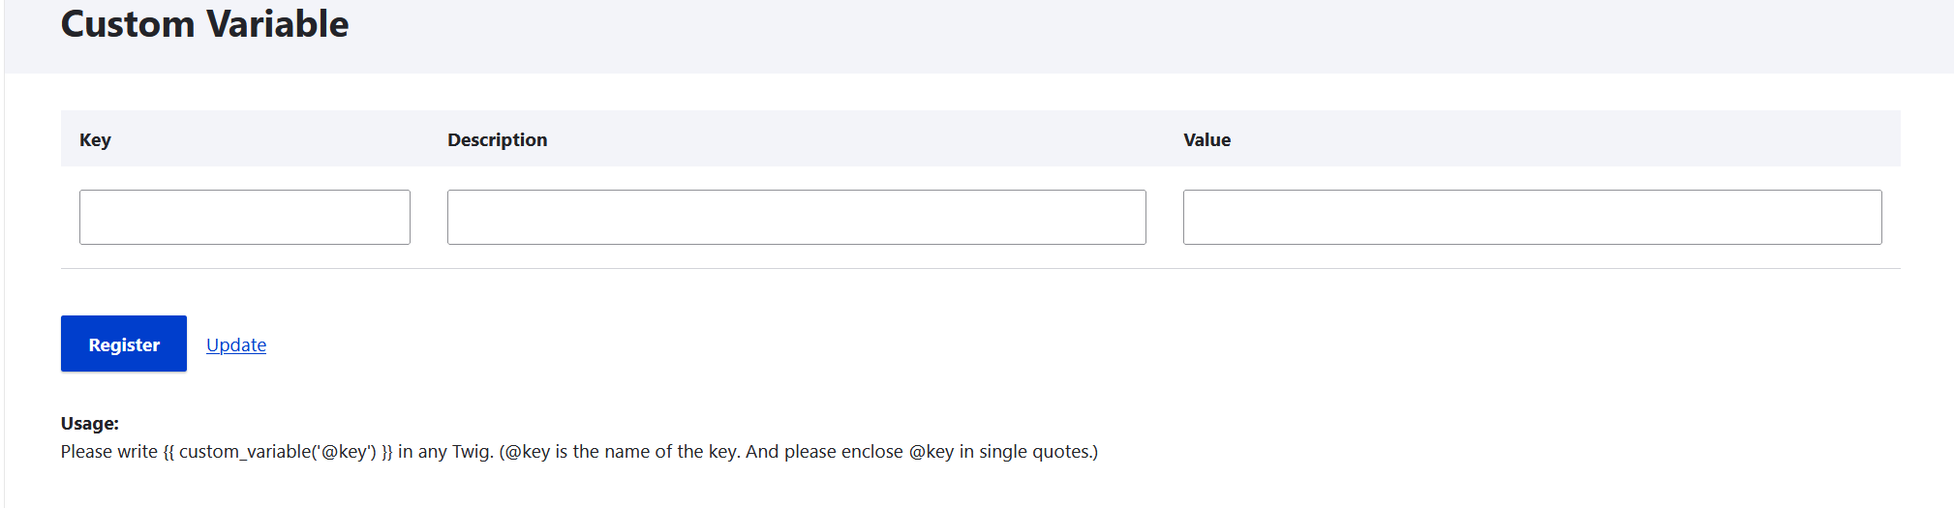Viewport: 1954px width, 508px height.
Task: Follow the underlined Update hyperlink beside Register
Action: 236,344
